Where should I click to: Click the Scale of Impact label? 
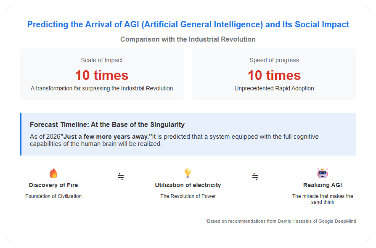click(102, 60)
